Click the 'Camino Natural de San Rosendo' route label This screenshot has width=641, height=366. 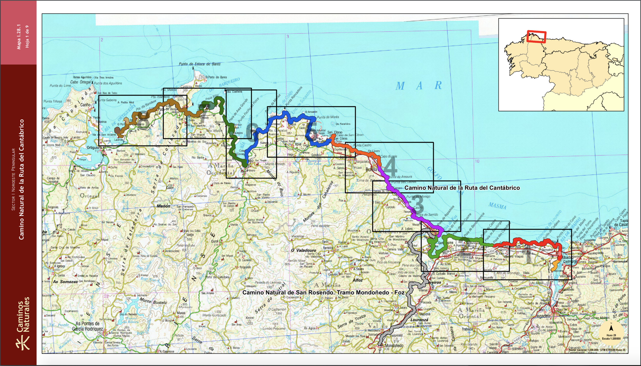(x=323, y=292)
